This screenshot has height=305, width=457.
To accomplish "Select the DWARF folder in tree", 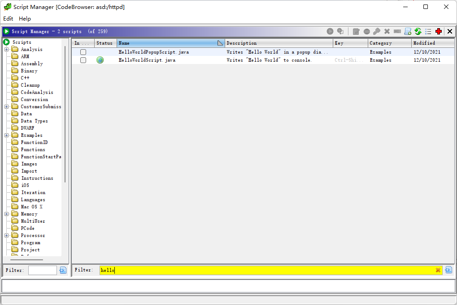I will point(28,128).
